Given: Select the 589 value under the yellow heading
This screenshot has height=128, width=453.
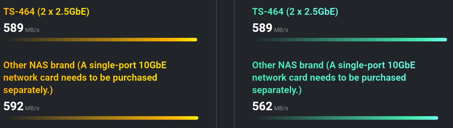Looking at the screenshot, I should 13,28.
